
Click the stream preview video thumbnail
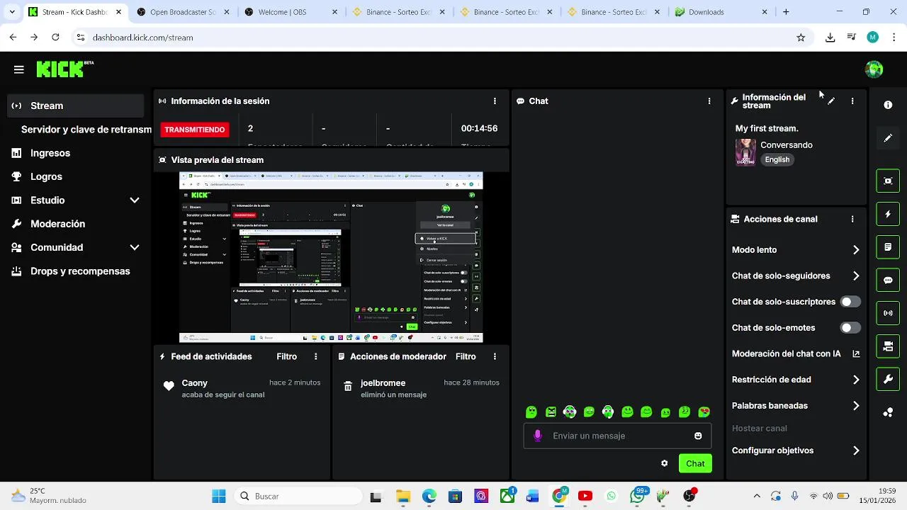tap(331, 258)
